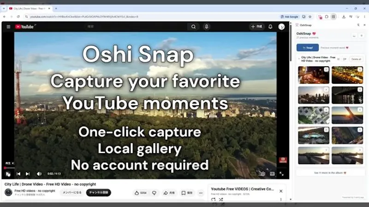
Task: Expand the 'See more in the album' link
Action: click(x=330, y=173)
